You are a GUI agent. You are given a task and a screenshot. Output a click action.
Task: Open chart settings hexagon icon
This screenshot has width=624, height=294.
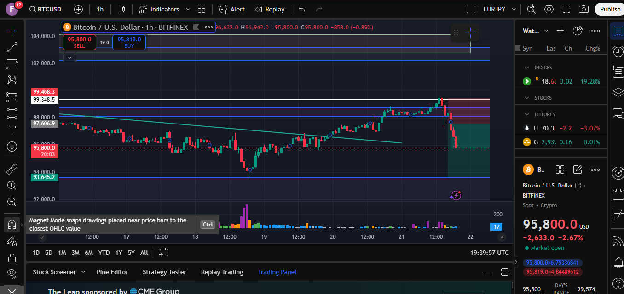click(549, 9)
